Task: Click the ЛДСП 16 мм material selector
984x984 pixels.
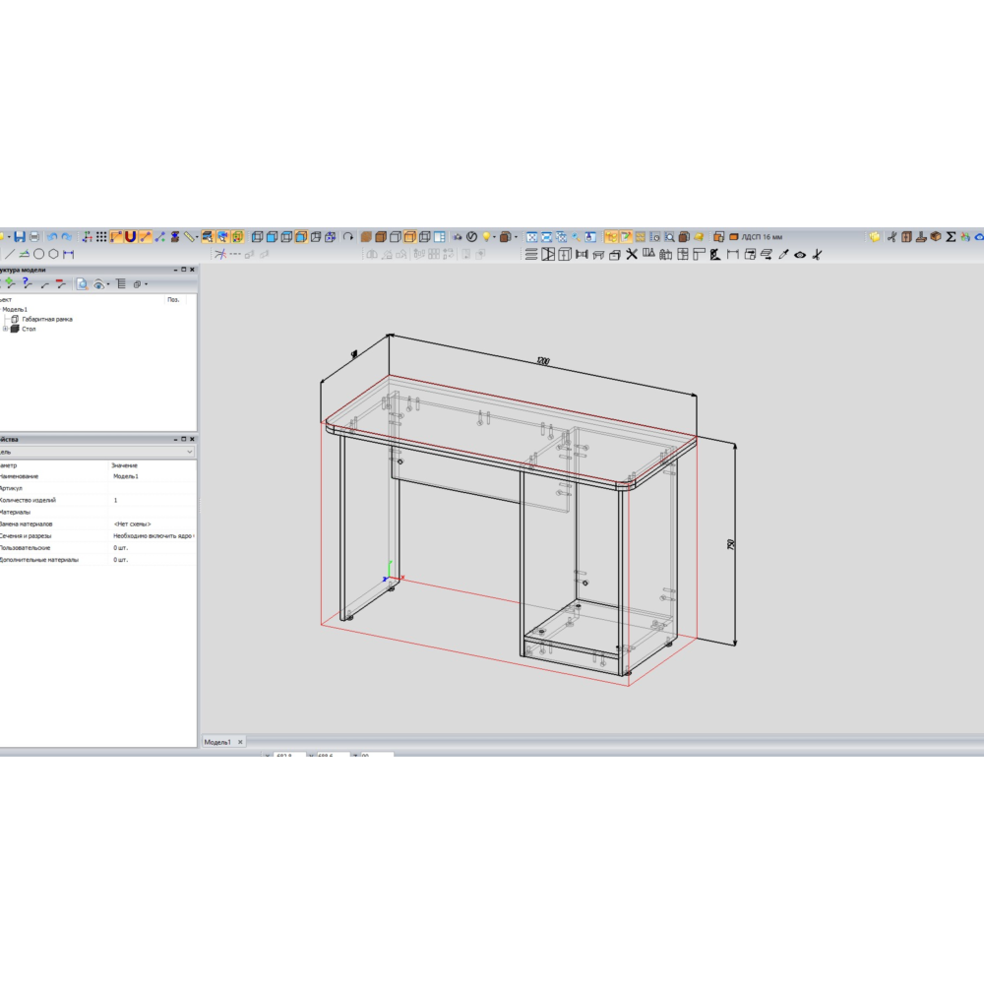Action: 762,237
